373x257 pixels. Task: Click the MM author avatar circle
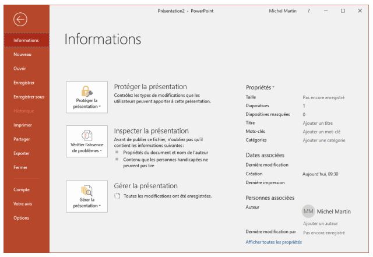click(x=309, y=211)
